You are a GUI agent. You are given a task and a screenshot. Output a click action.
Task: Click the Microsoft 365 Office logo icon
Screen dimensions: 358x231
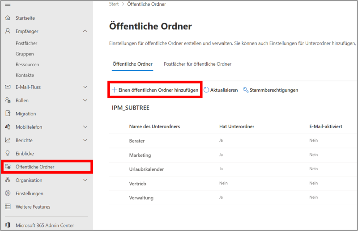click(x=8, y=225)
